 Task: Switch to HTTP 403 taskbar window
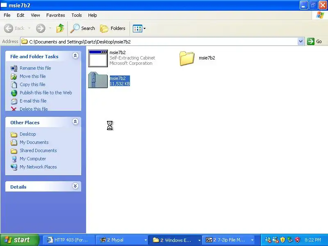pos(69,240)
